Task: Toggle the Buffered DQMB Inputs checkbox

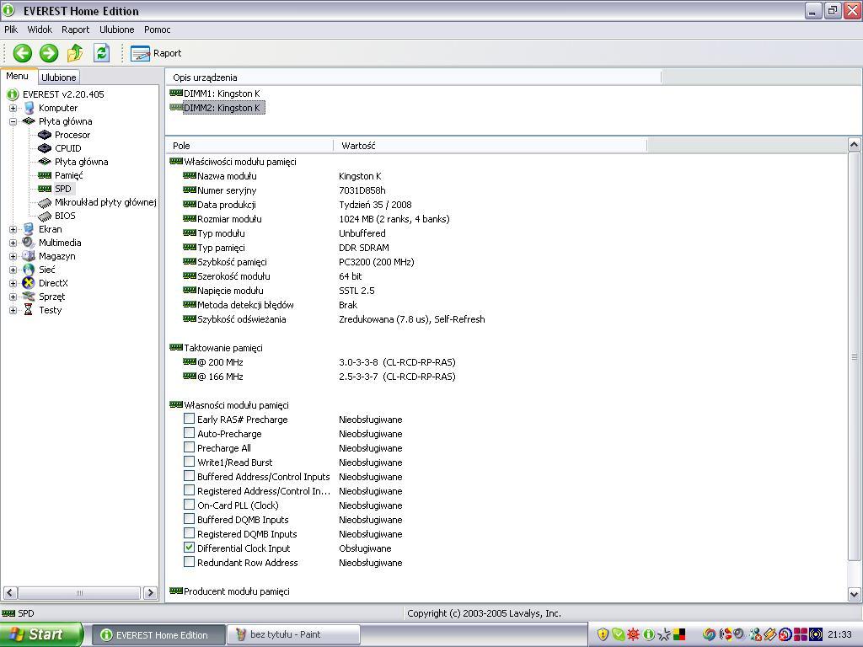Action: pyautogui.click(x=189, y=519)
